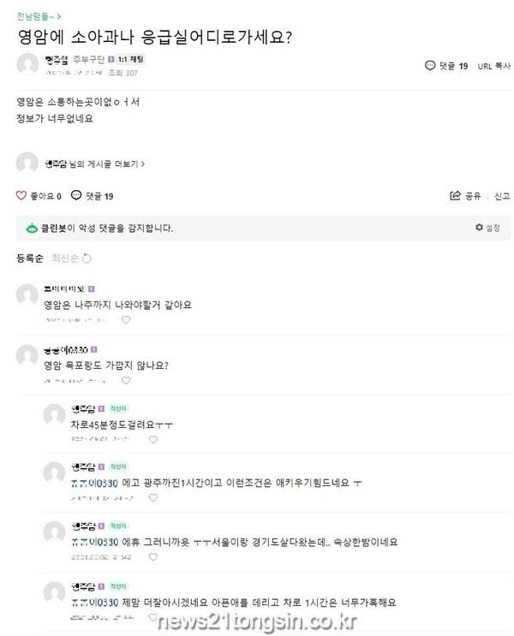Click the green 클린봇 icon
The image size is (514, 636).
(32, 229)
